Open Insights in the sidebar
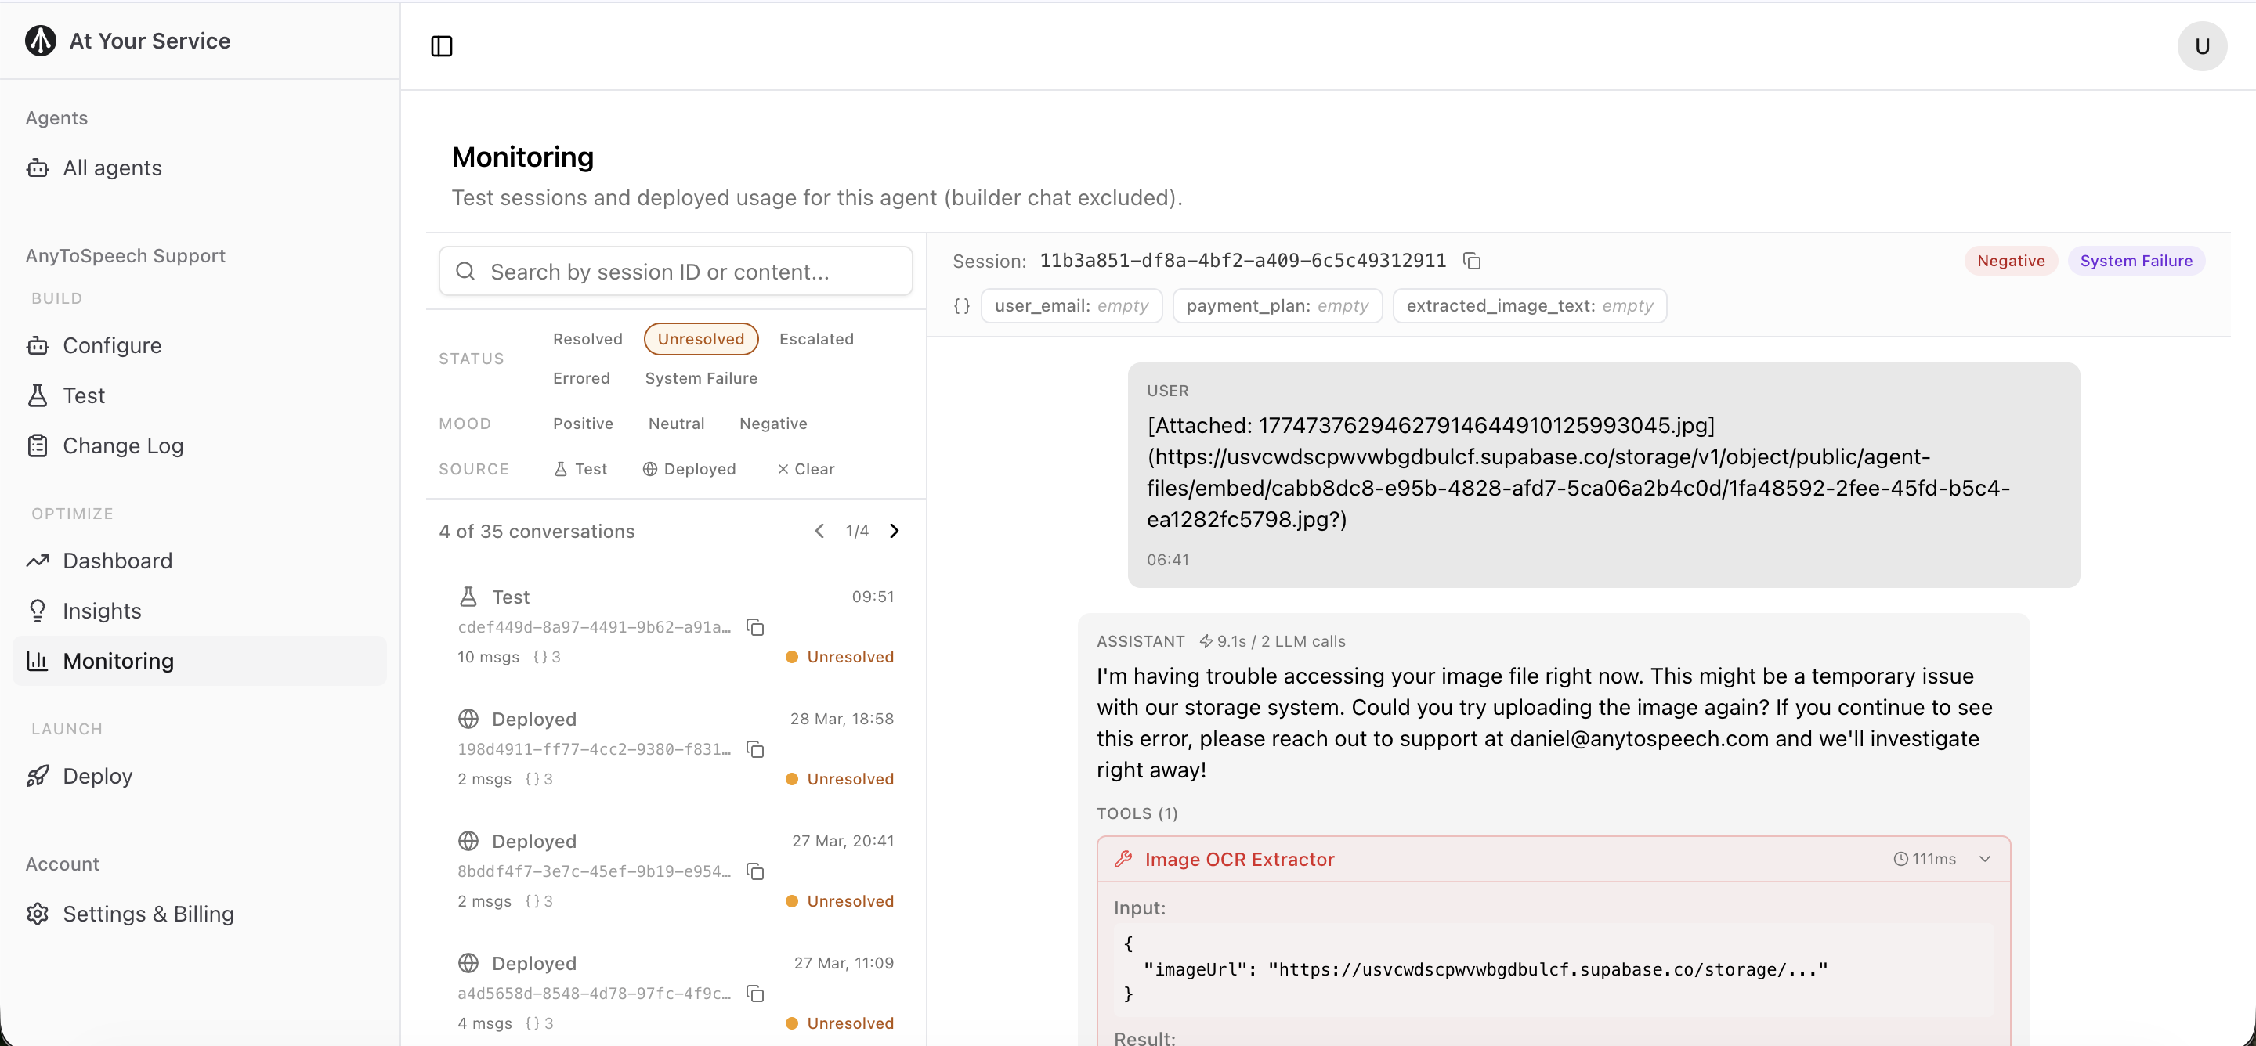 102,611
